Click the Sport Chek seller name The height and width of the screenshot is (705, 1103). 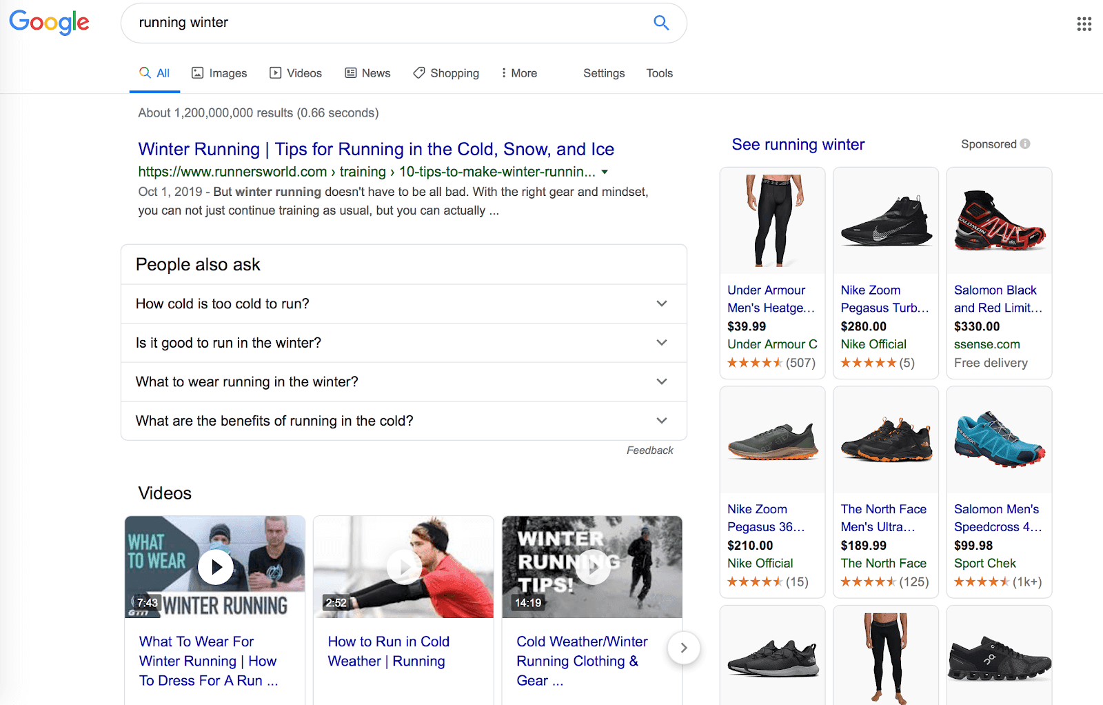point(985,563)
